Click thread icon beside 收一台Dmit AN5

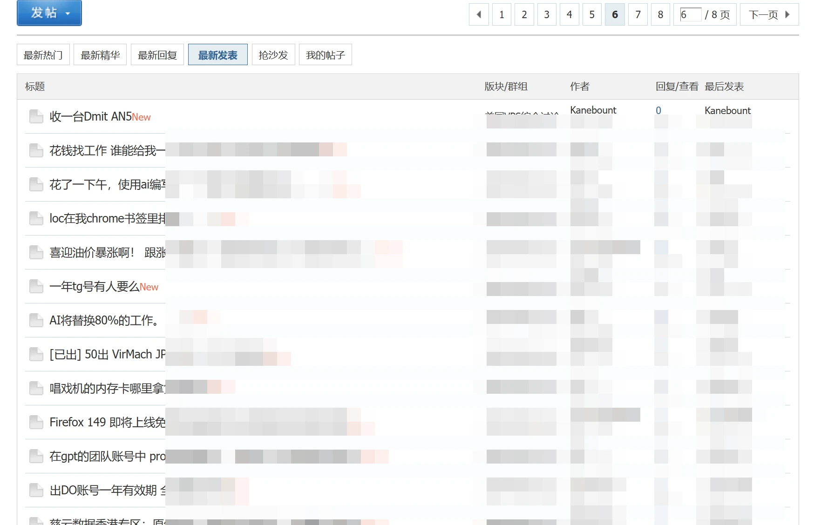(x=36, y=116)
